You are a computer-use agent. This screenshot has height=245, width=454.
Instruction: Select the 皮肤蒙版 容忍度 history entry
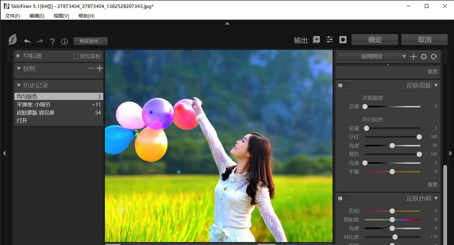point(59,112)
